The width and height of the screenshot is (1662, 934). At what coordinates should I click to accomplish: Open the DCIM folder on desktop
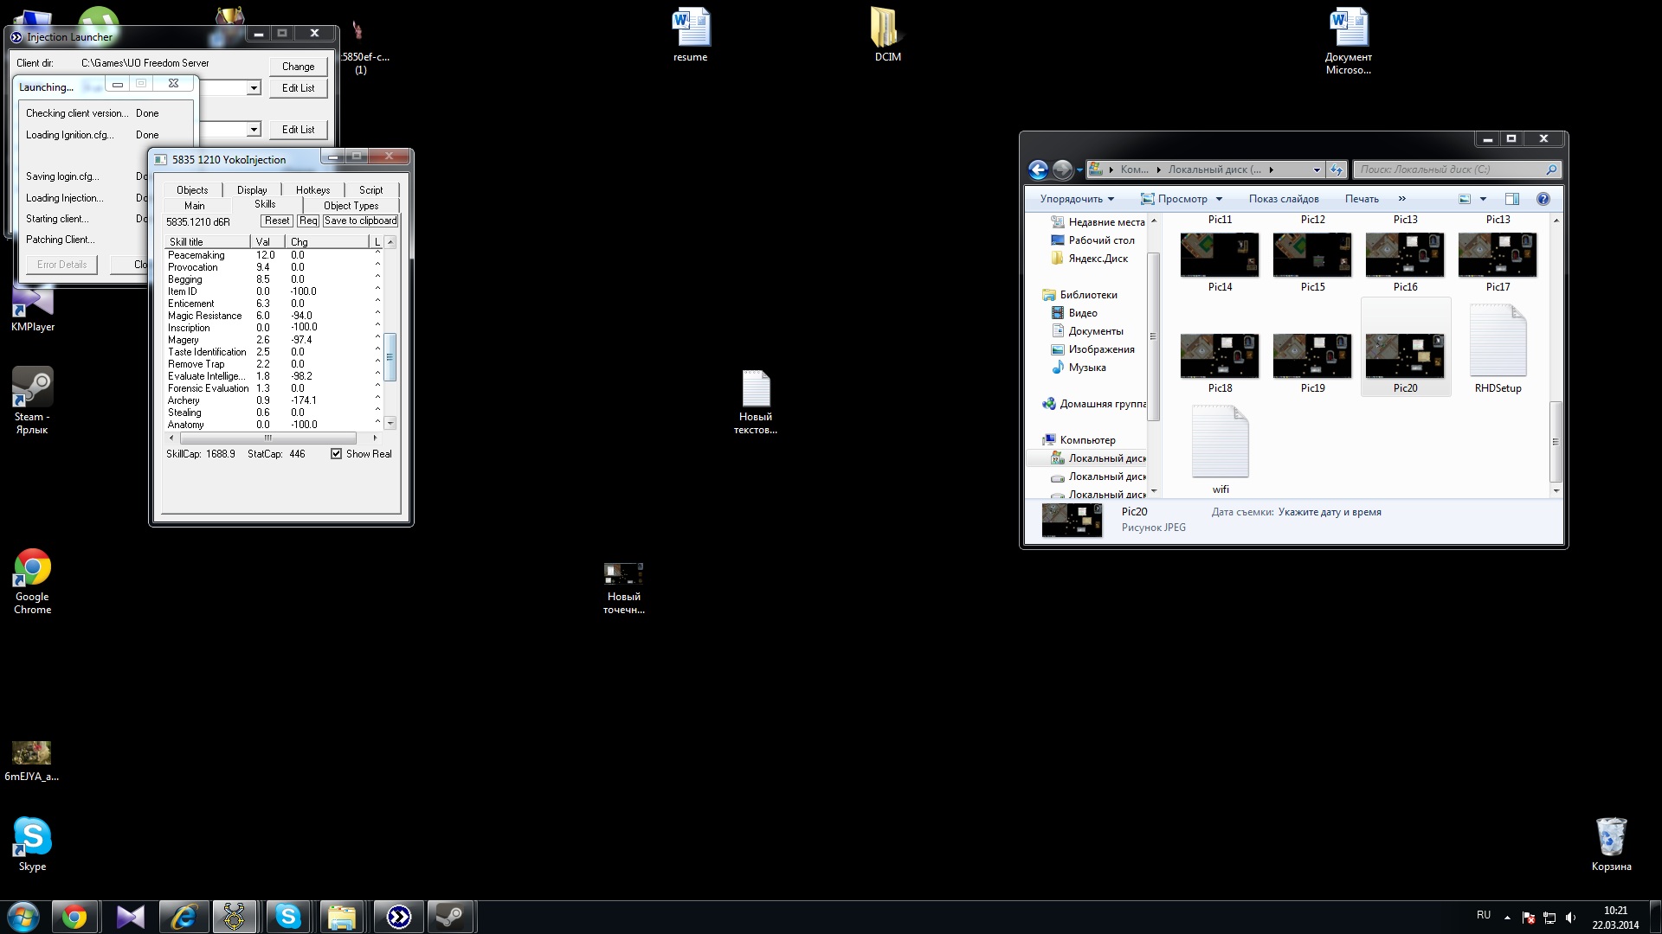click(887, 29)
